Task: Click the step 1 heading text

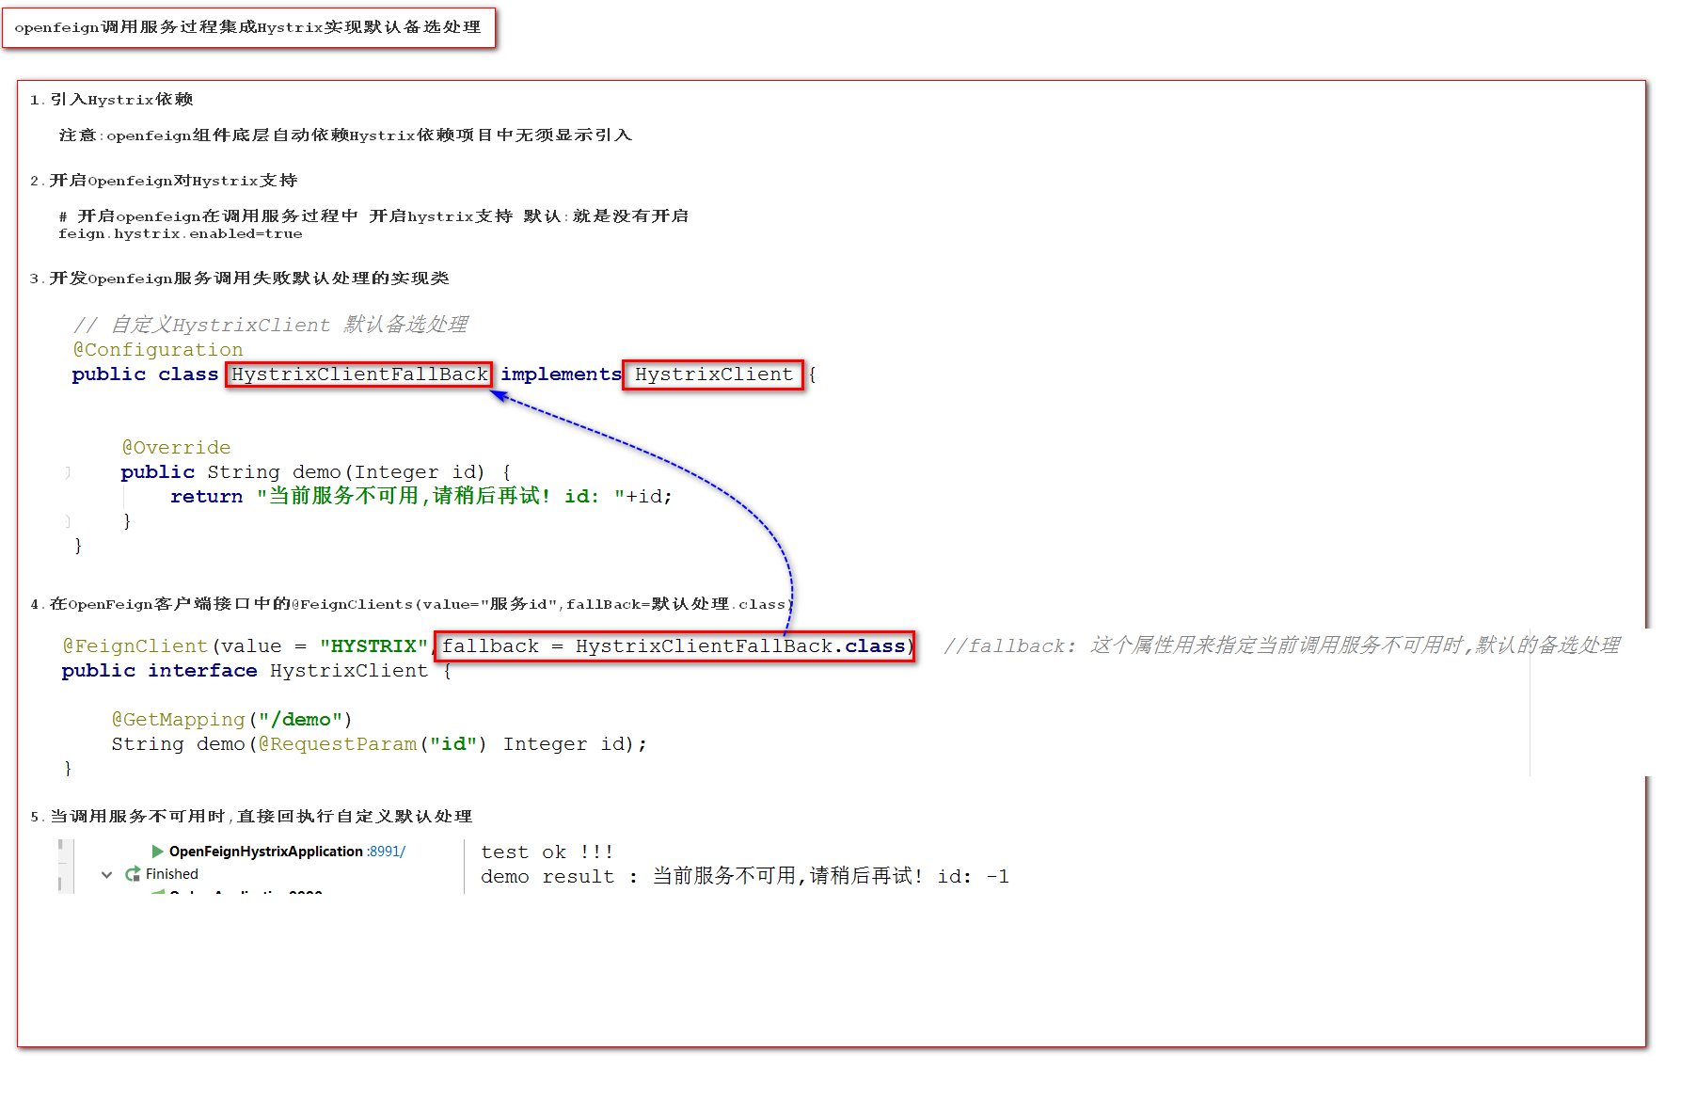Action: 111,100
